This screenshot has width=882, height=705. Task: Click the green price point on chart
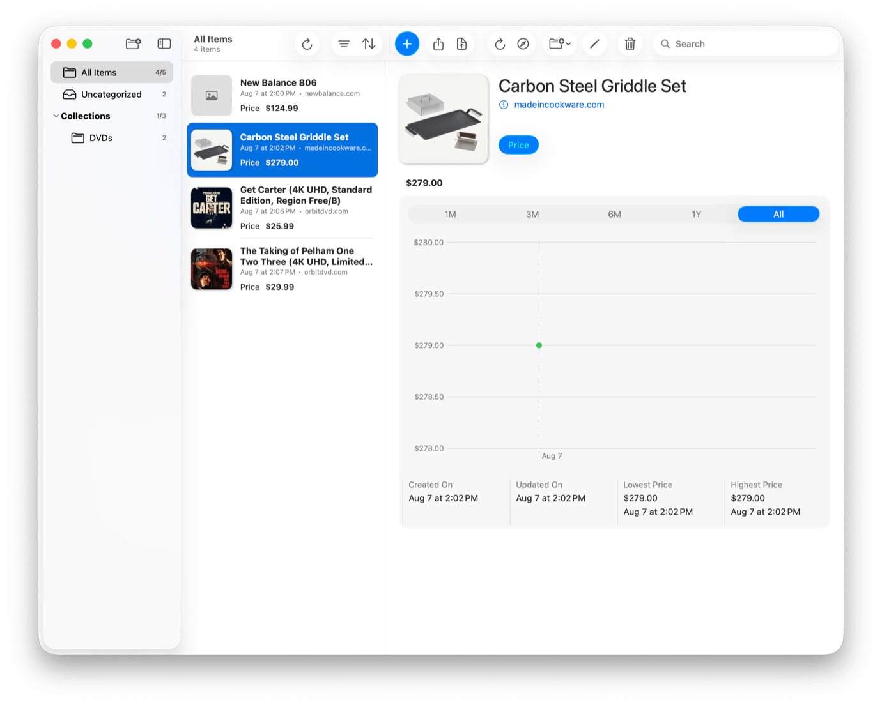tap(539, 345)
